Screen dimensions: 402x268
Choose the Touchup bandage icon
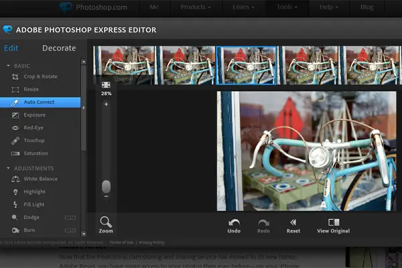pyautogui.click(x=15, y=141)
